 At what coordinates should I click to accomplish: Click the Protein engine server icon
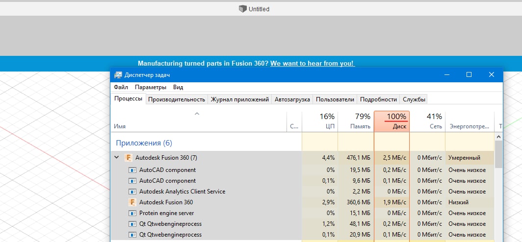pos(132,213)
